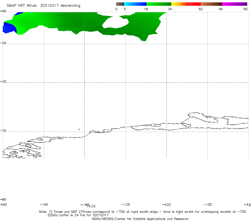Image resolution: width=251 pixels, height=221 pixels.
Task: Click the color scale label '5'
Action: point(125,9)
